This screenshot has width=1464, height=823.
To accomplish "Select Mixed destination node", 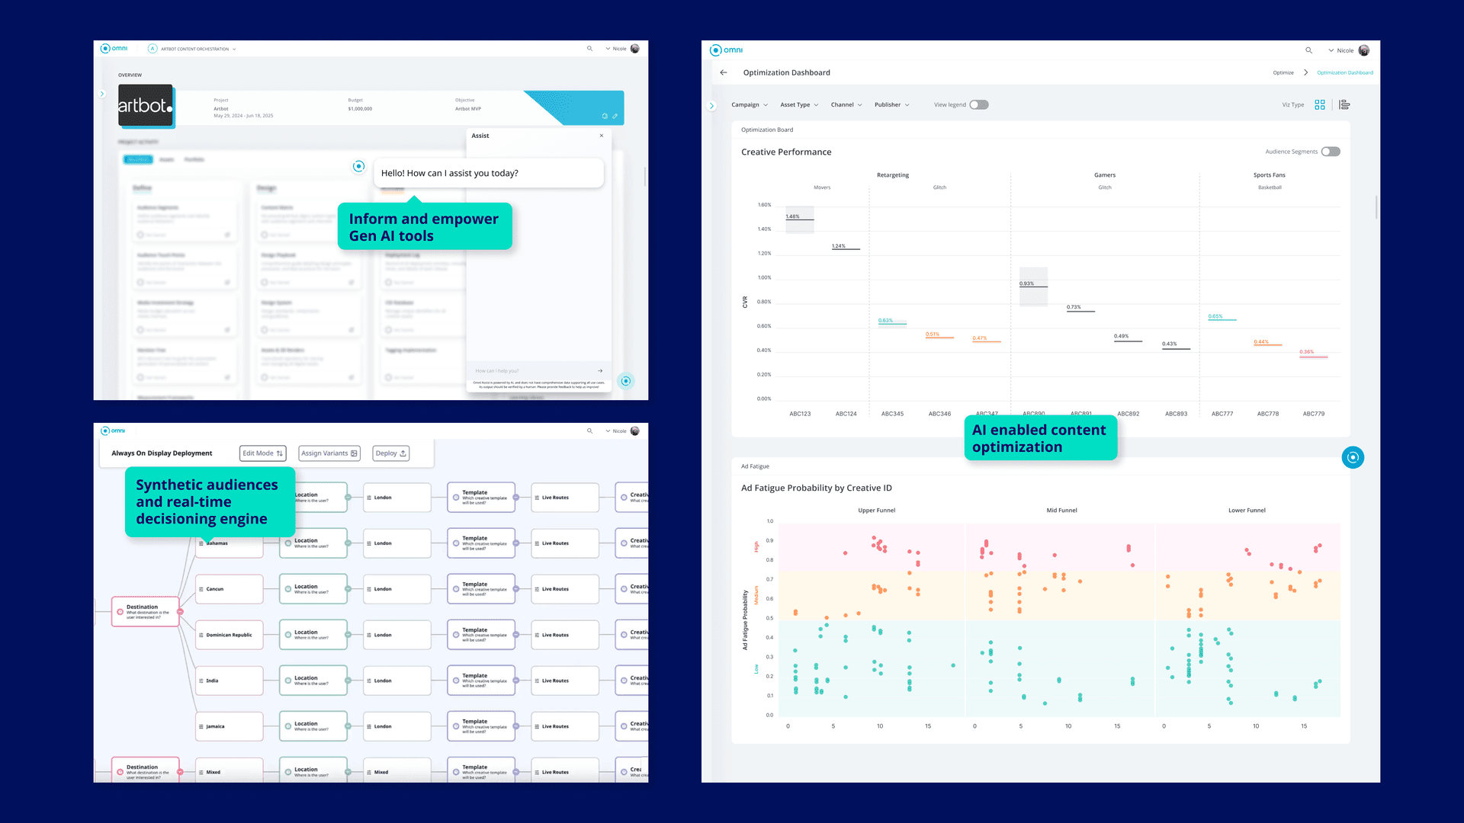I will click(230, 770).
